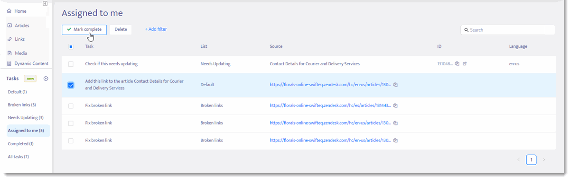569x177 pixels.
Task: Toggle the select-all checkbox in table header
Action: point(71,47)
